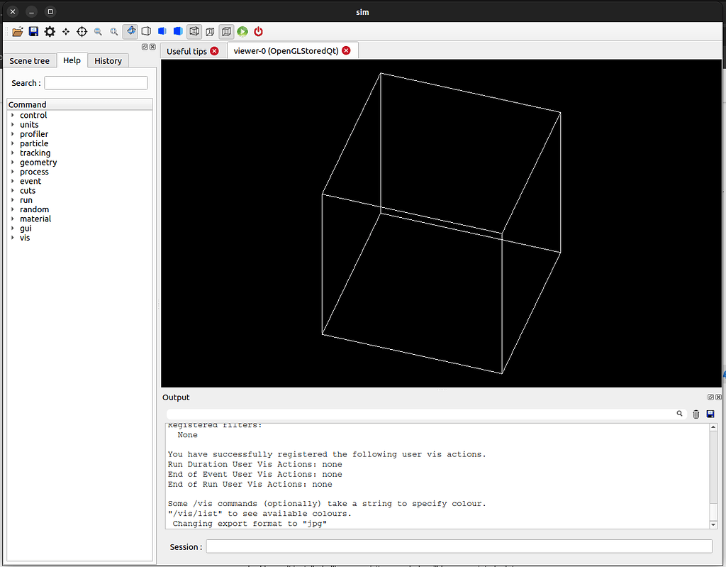Detach the Output panel with its float button
The image size is (726, 567).
(709, 397)
